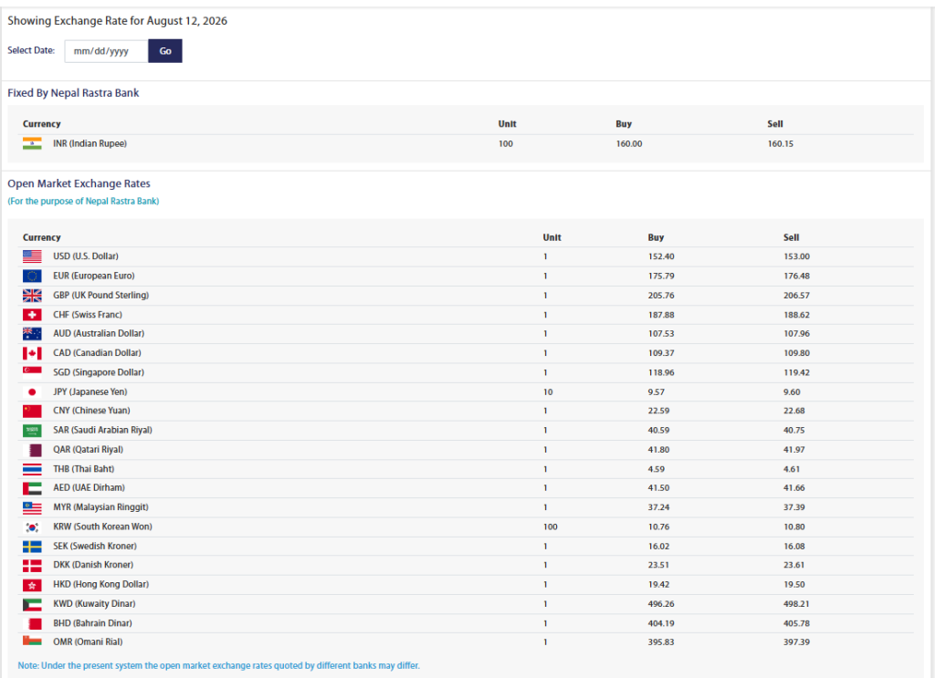Click the UAE flag icon beside AED
Screen dimensions: 935x678
click(32, 488)
